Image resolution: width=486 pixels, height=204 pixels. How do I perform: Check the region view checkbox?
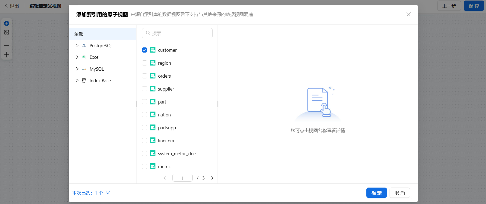(x=145, y=63)
